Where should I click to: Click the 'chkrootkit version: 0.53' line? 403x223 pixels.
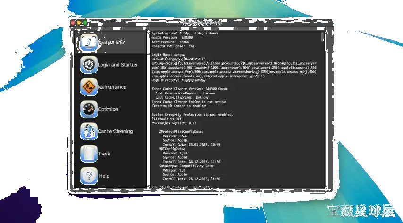(174, 123)
